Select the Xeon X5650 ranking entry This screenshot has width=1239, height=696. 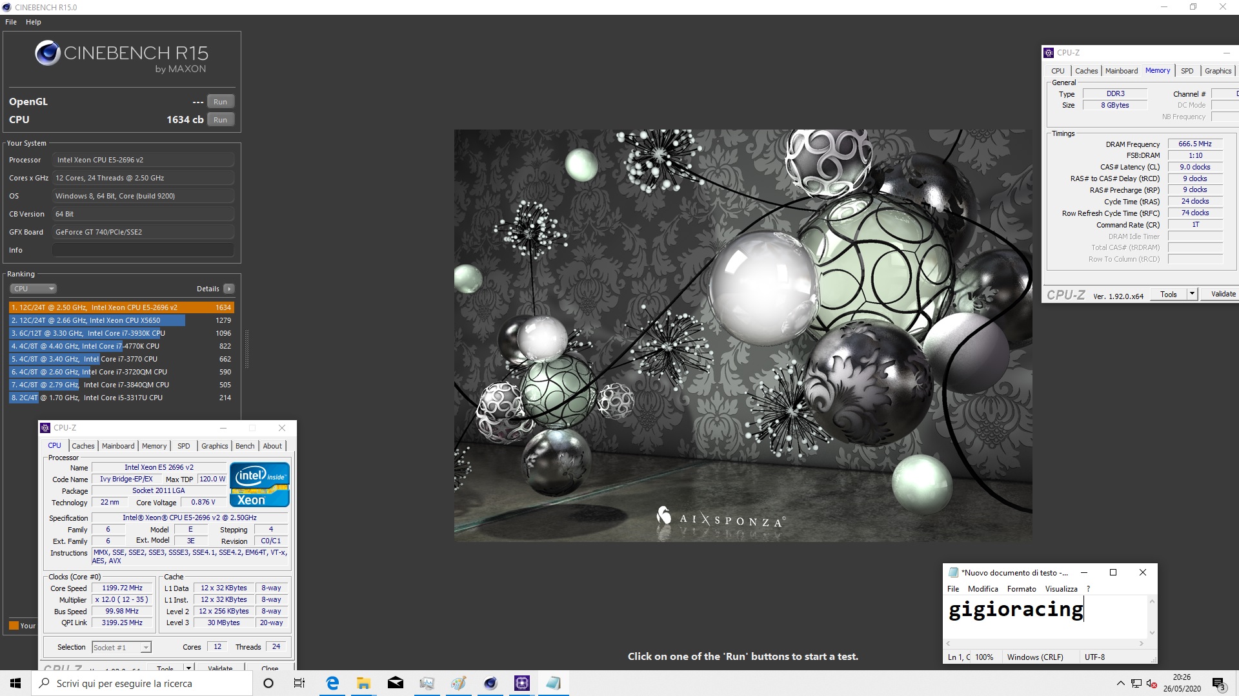coord(121,320)
